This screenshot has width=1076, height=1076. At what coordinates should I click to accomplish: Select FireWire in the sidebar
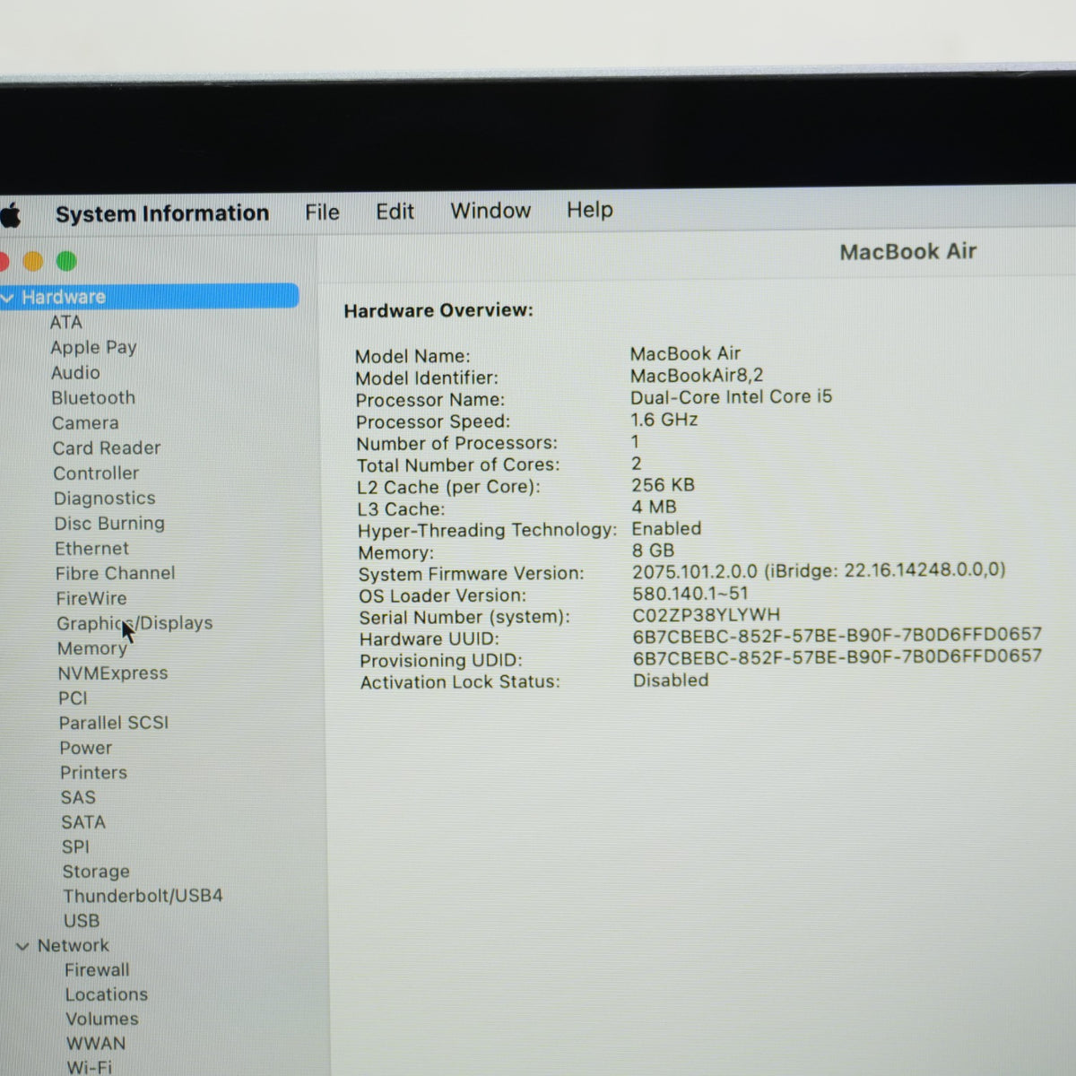click(91, 598)
